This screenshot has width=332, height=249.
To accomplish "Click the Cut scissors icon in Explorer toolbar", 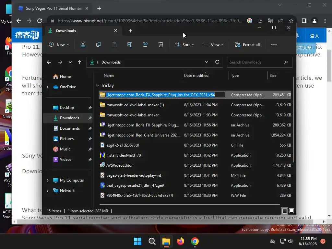I will pos(83,44).
